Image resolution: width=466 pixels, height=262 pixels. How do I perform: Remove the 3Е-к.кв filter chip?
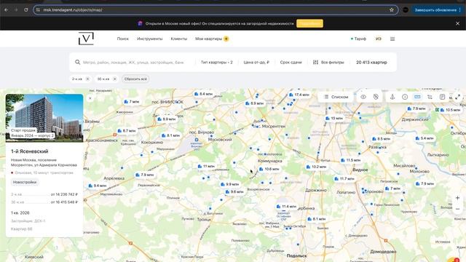click(115, 79)
